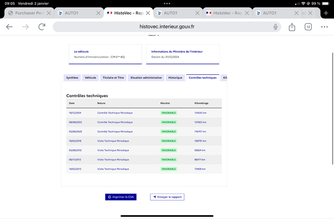This screenshot has width=334, height=219.
Task: Open the Titulaire et Titre tab
Action: (x=113, y=78)
